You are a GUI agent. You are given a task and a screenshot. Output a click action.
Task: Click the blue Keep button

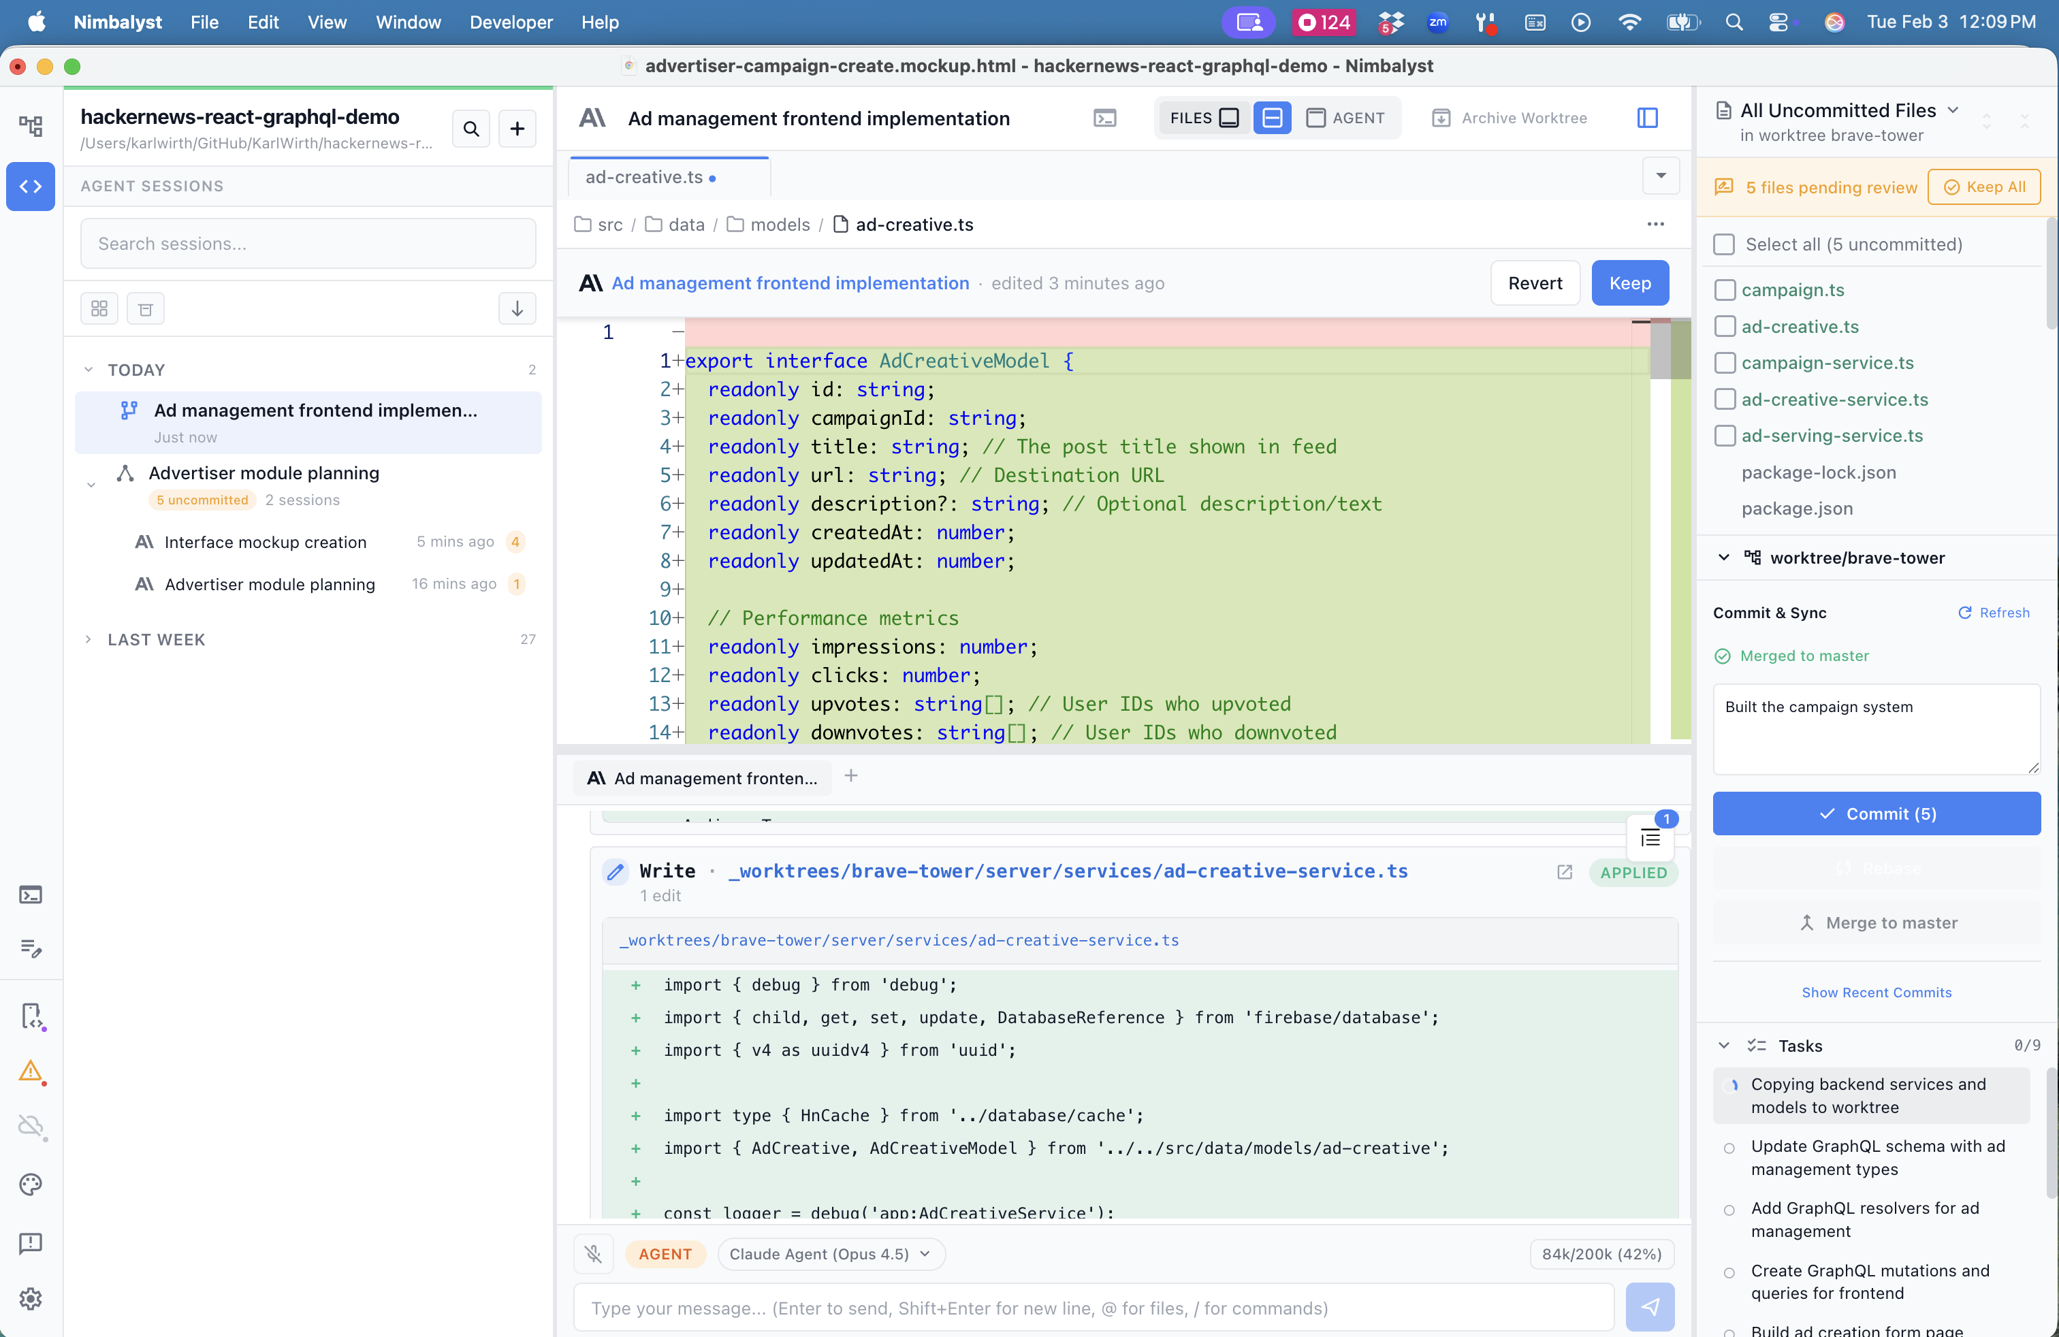pos(1630,283)
